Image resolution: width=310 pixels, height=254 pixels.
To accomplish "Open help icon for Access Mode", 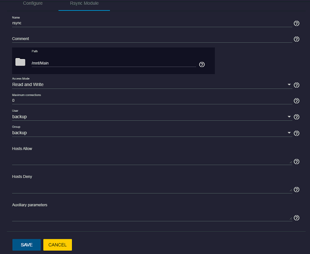I will (x=296, y=85).
